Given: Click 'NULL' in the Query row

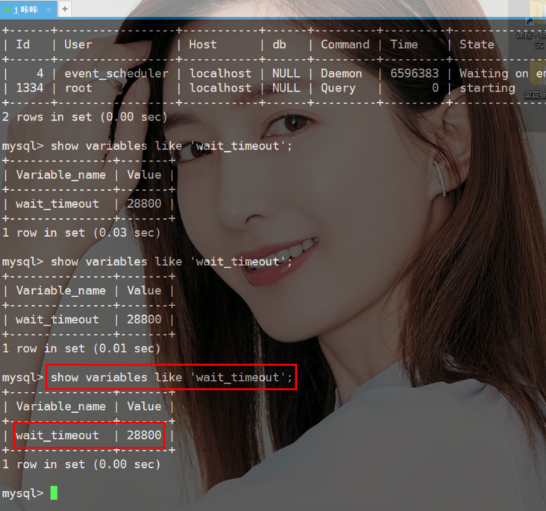Looking at the screenshot, I should pyautogui.click(x=286, y=88).
